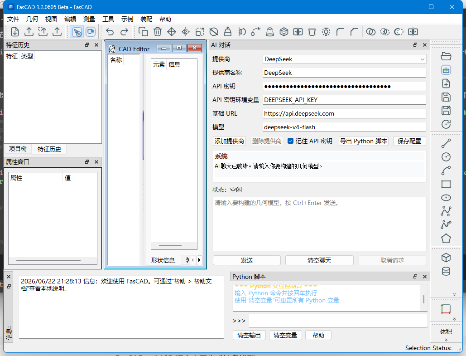Expand overflow chevron below axis view icon
Image resolution: width=466 pixels, height=356 pixels.
click(x=454, y=319)
